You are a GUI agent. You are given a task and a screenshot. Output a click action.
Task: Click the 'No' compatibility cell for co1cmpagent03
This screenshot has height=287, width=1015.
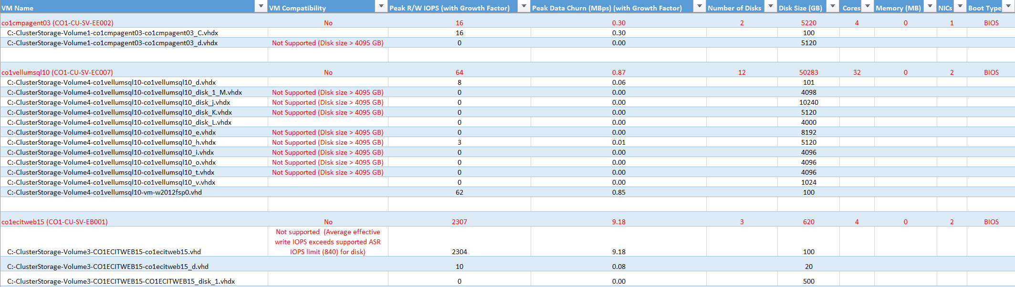coord(328,23)
